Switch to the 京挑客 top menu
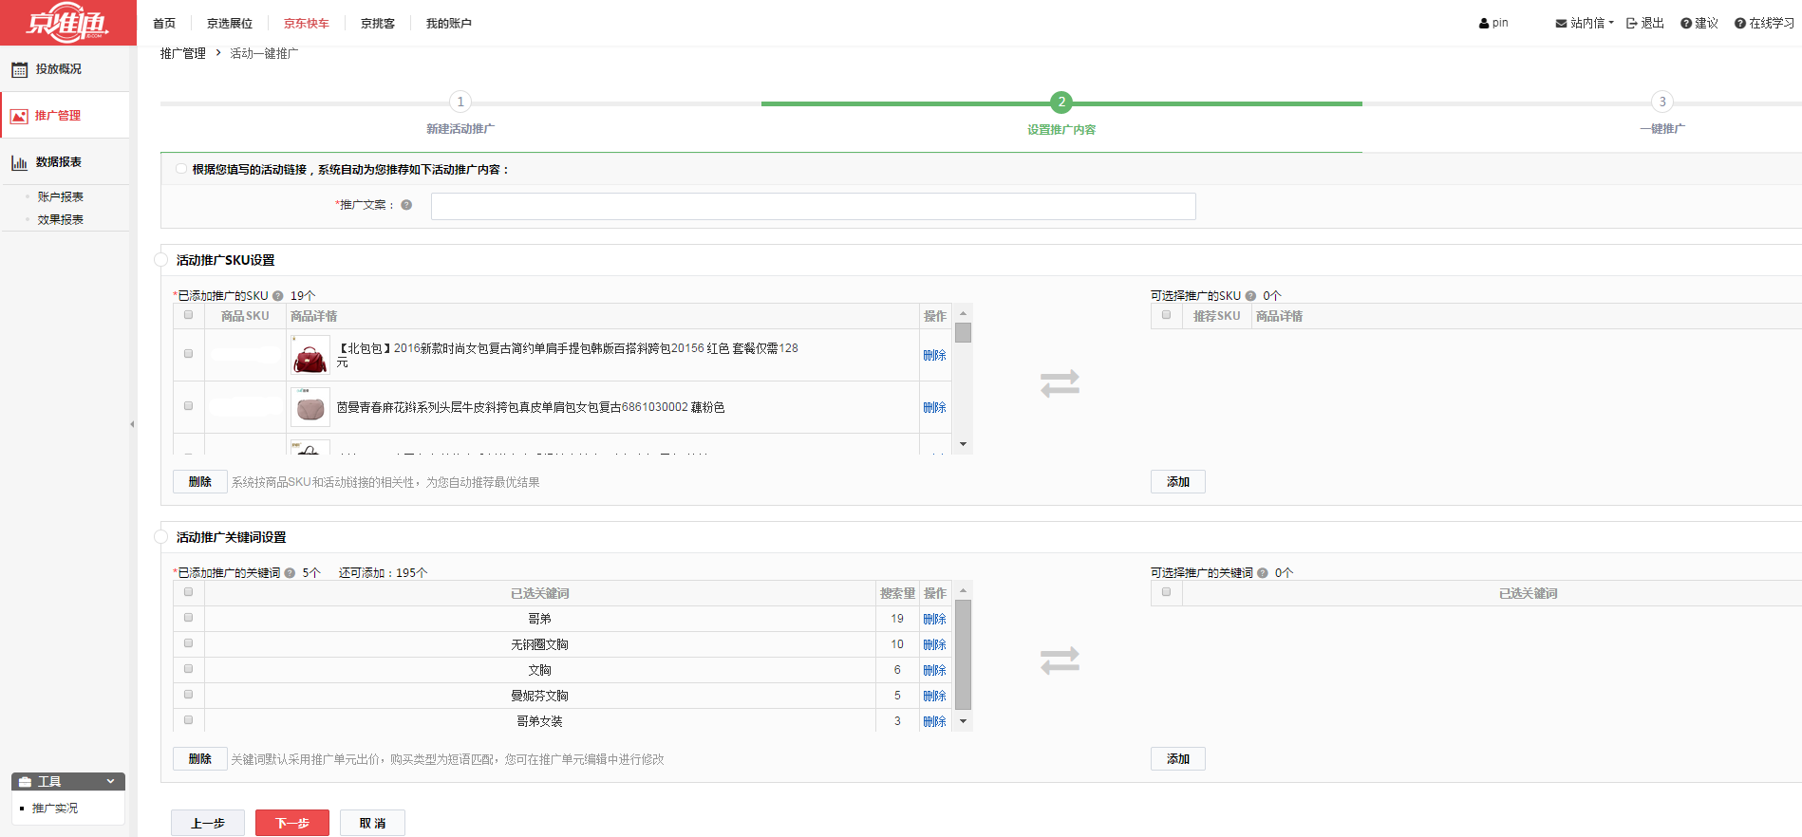The width and height of the screenshot is (1802, 837). point(377,24)
